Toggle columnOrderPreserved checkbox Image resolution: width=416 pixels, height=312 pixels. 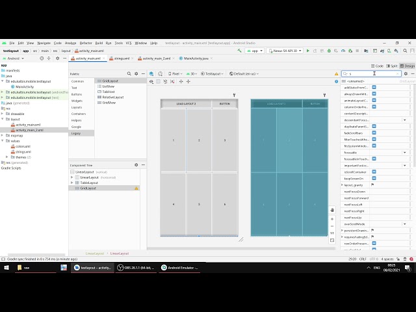point(374,107)
